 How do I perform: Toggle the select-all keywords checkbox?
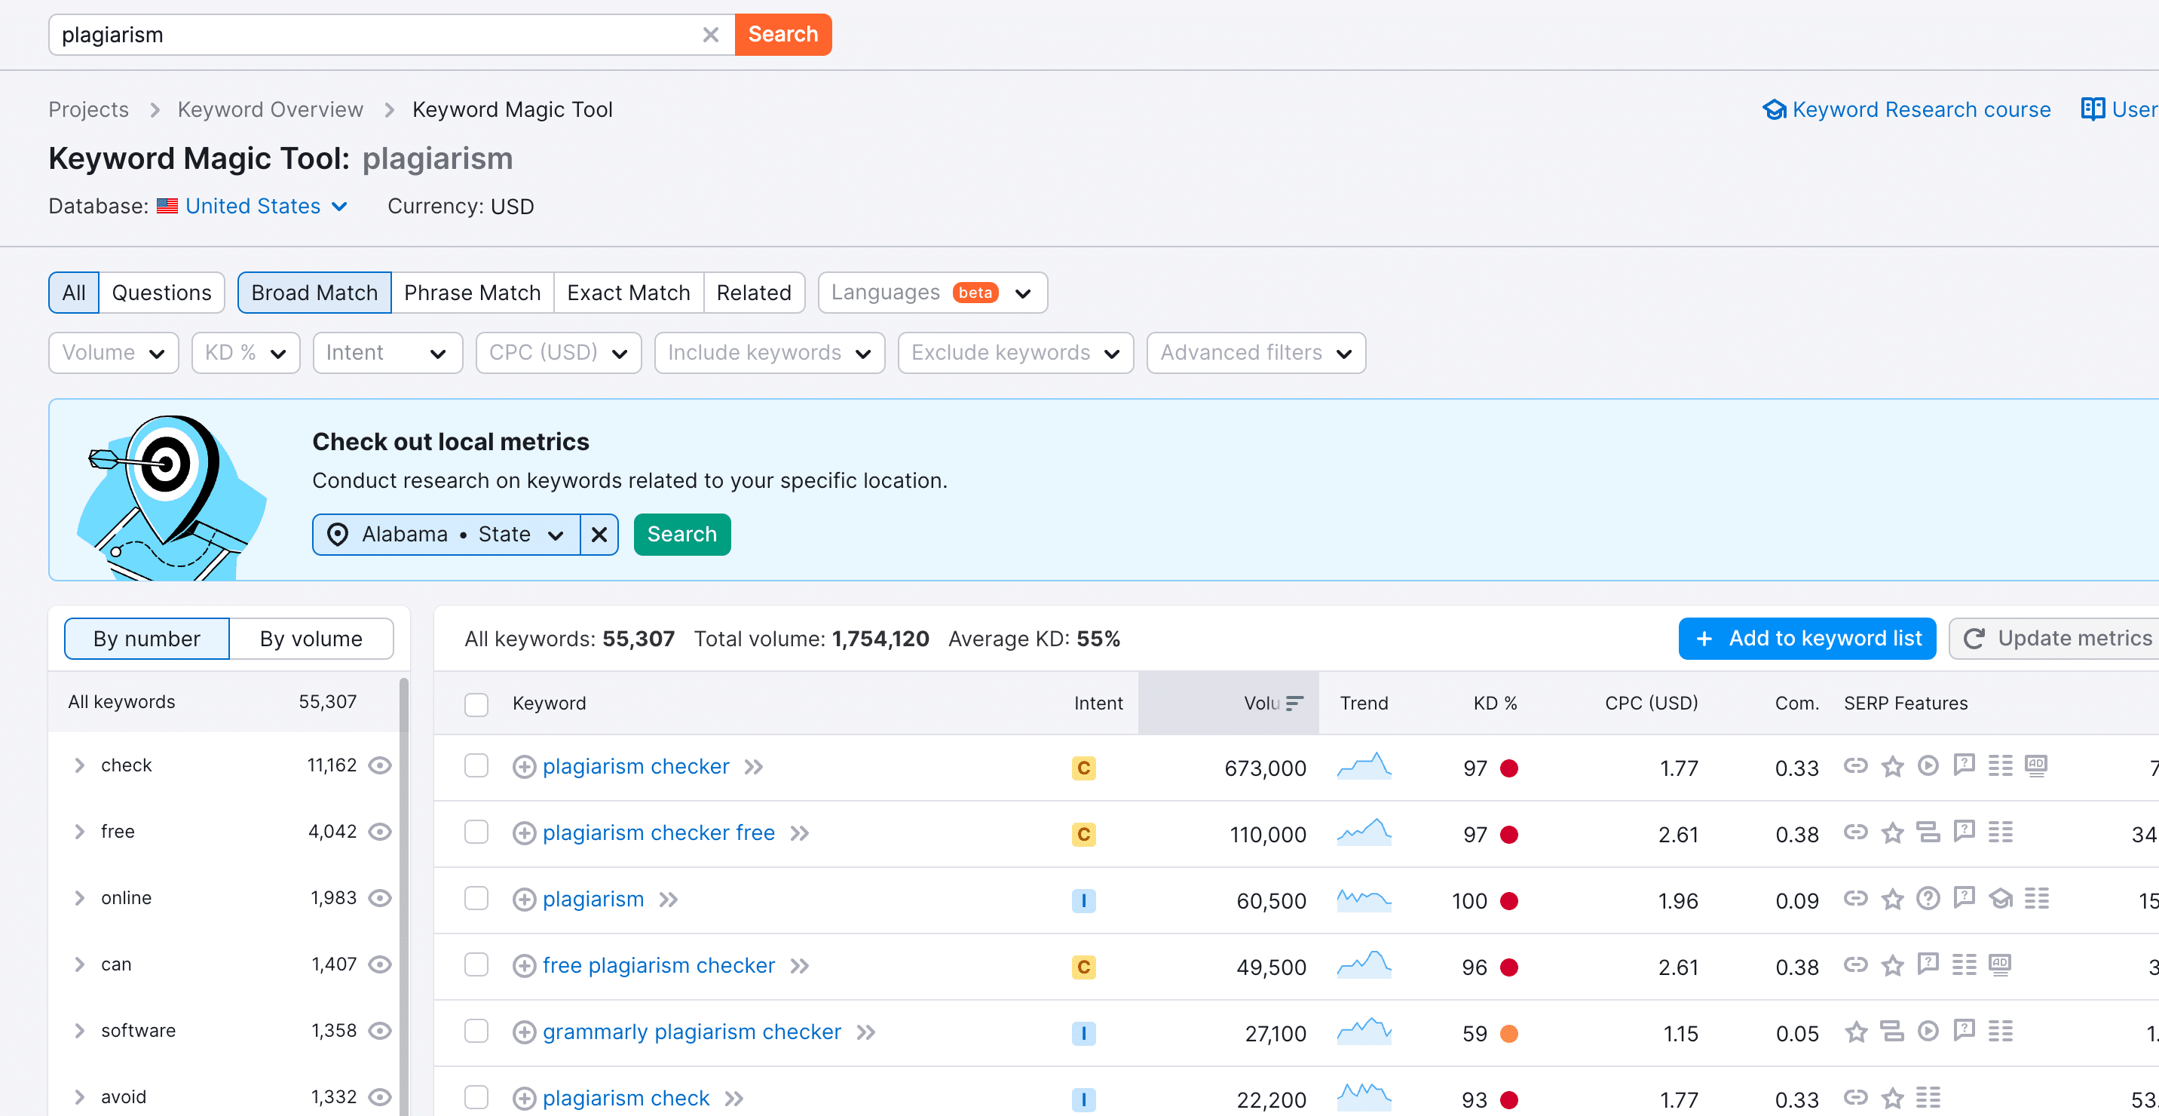tap(476, 704)
